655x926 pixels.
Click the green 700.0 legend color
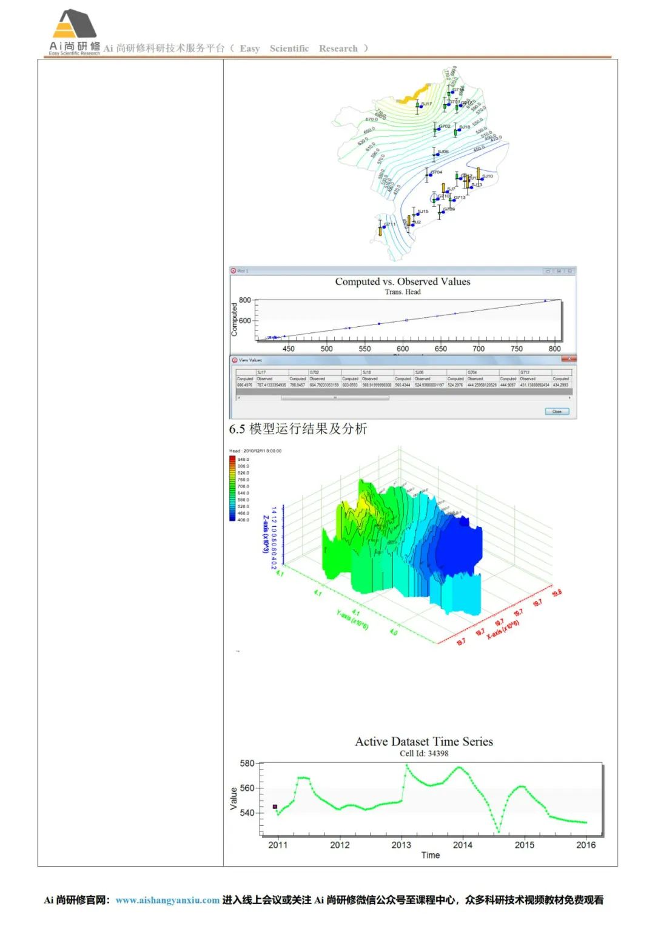[x=232, y=486]
